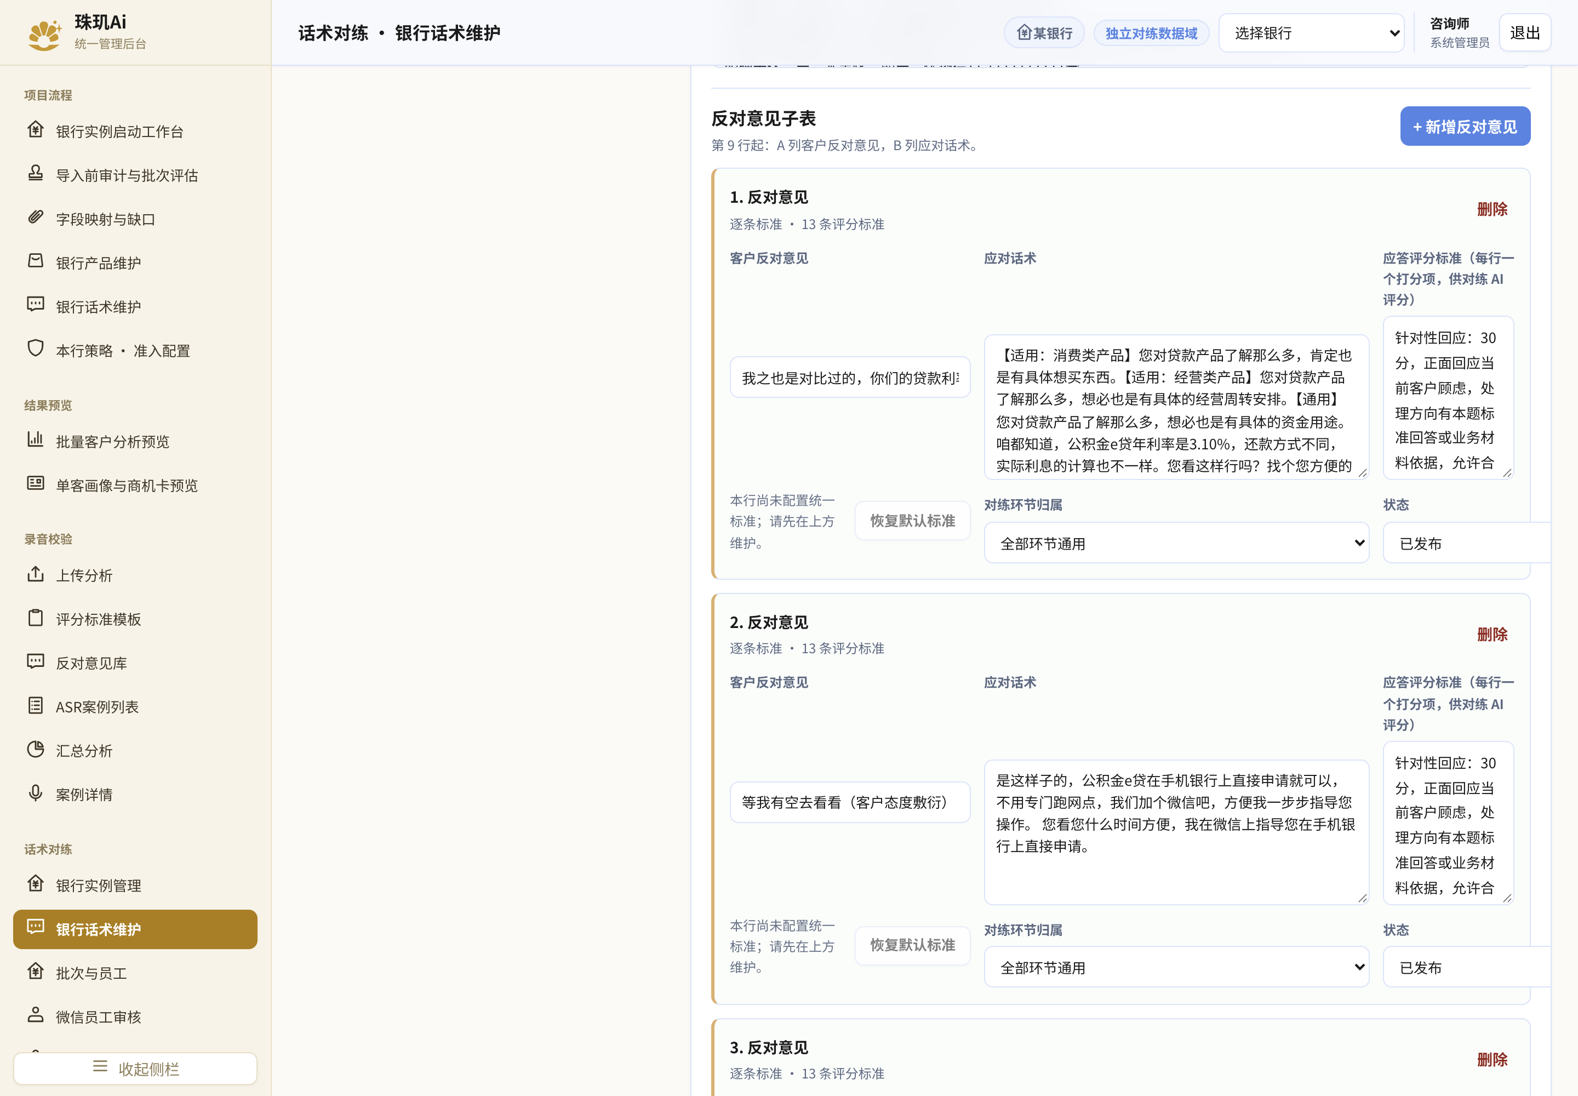Click objection 1 应对话术 textarea

point(1176,407)
